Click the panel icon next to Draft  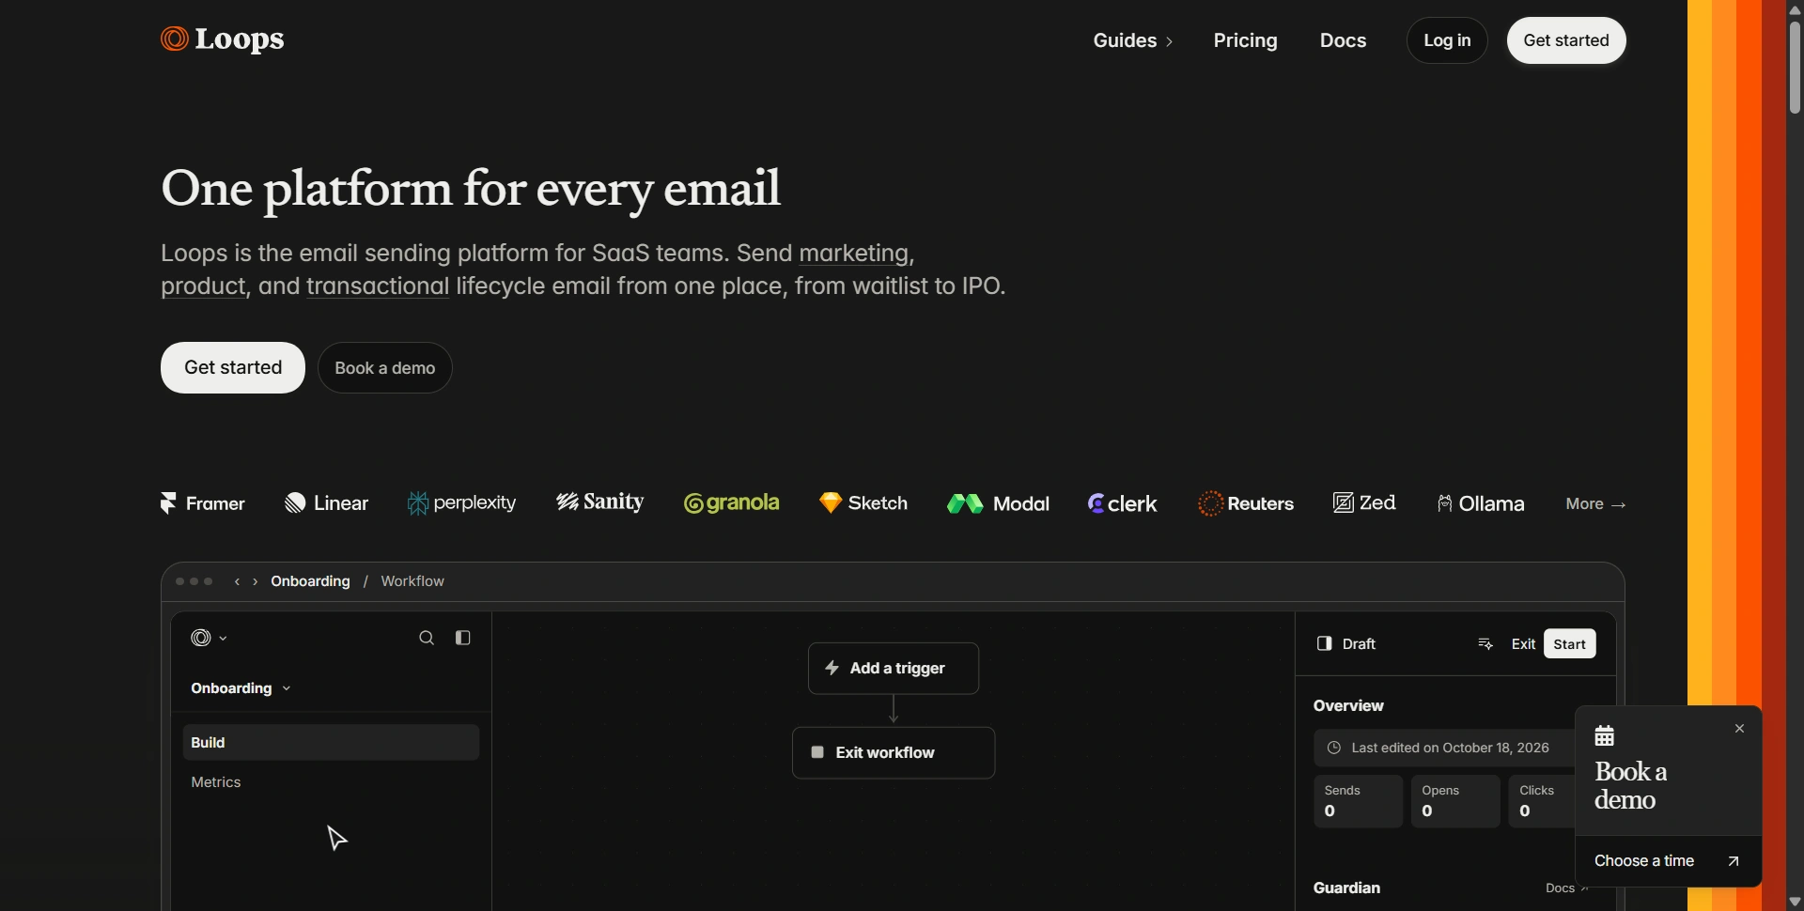click(x=1325, y=644)
